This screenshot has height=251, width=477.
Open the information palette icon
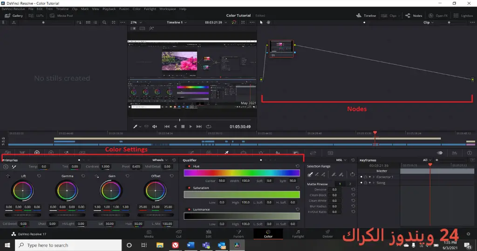tap(470, 153)
